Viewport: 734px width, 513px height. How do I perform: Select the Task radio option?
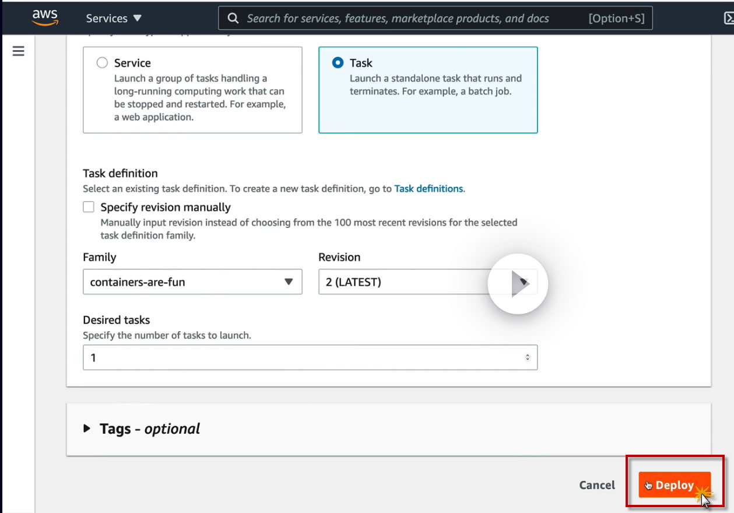click(x=338, y=63)
